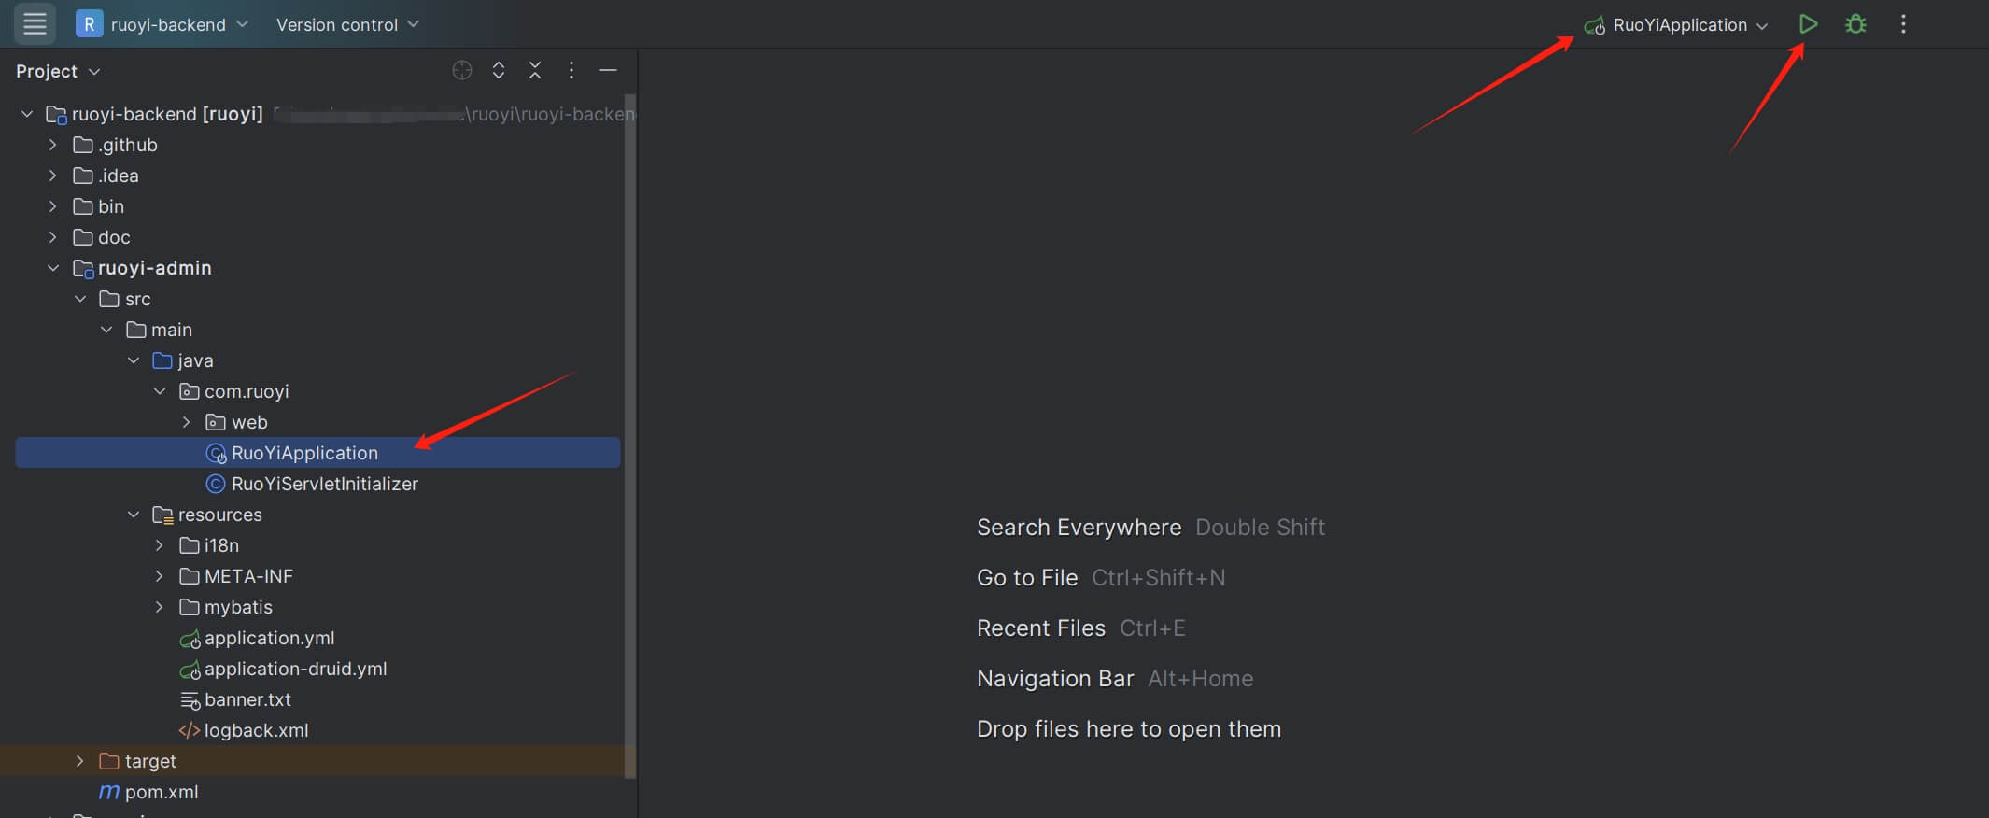The width and height of the screenshot is (1989, 818).
Task: Click the bin folder icon
Action: (x=83, y=206)
